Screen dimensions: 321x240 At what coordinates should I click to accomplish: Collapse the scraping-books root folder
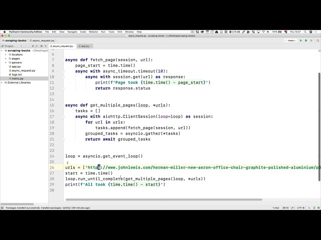[2, 50]
